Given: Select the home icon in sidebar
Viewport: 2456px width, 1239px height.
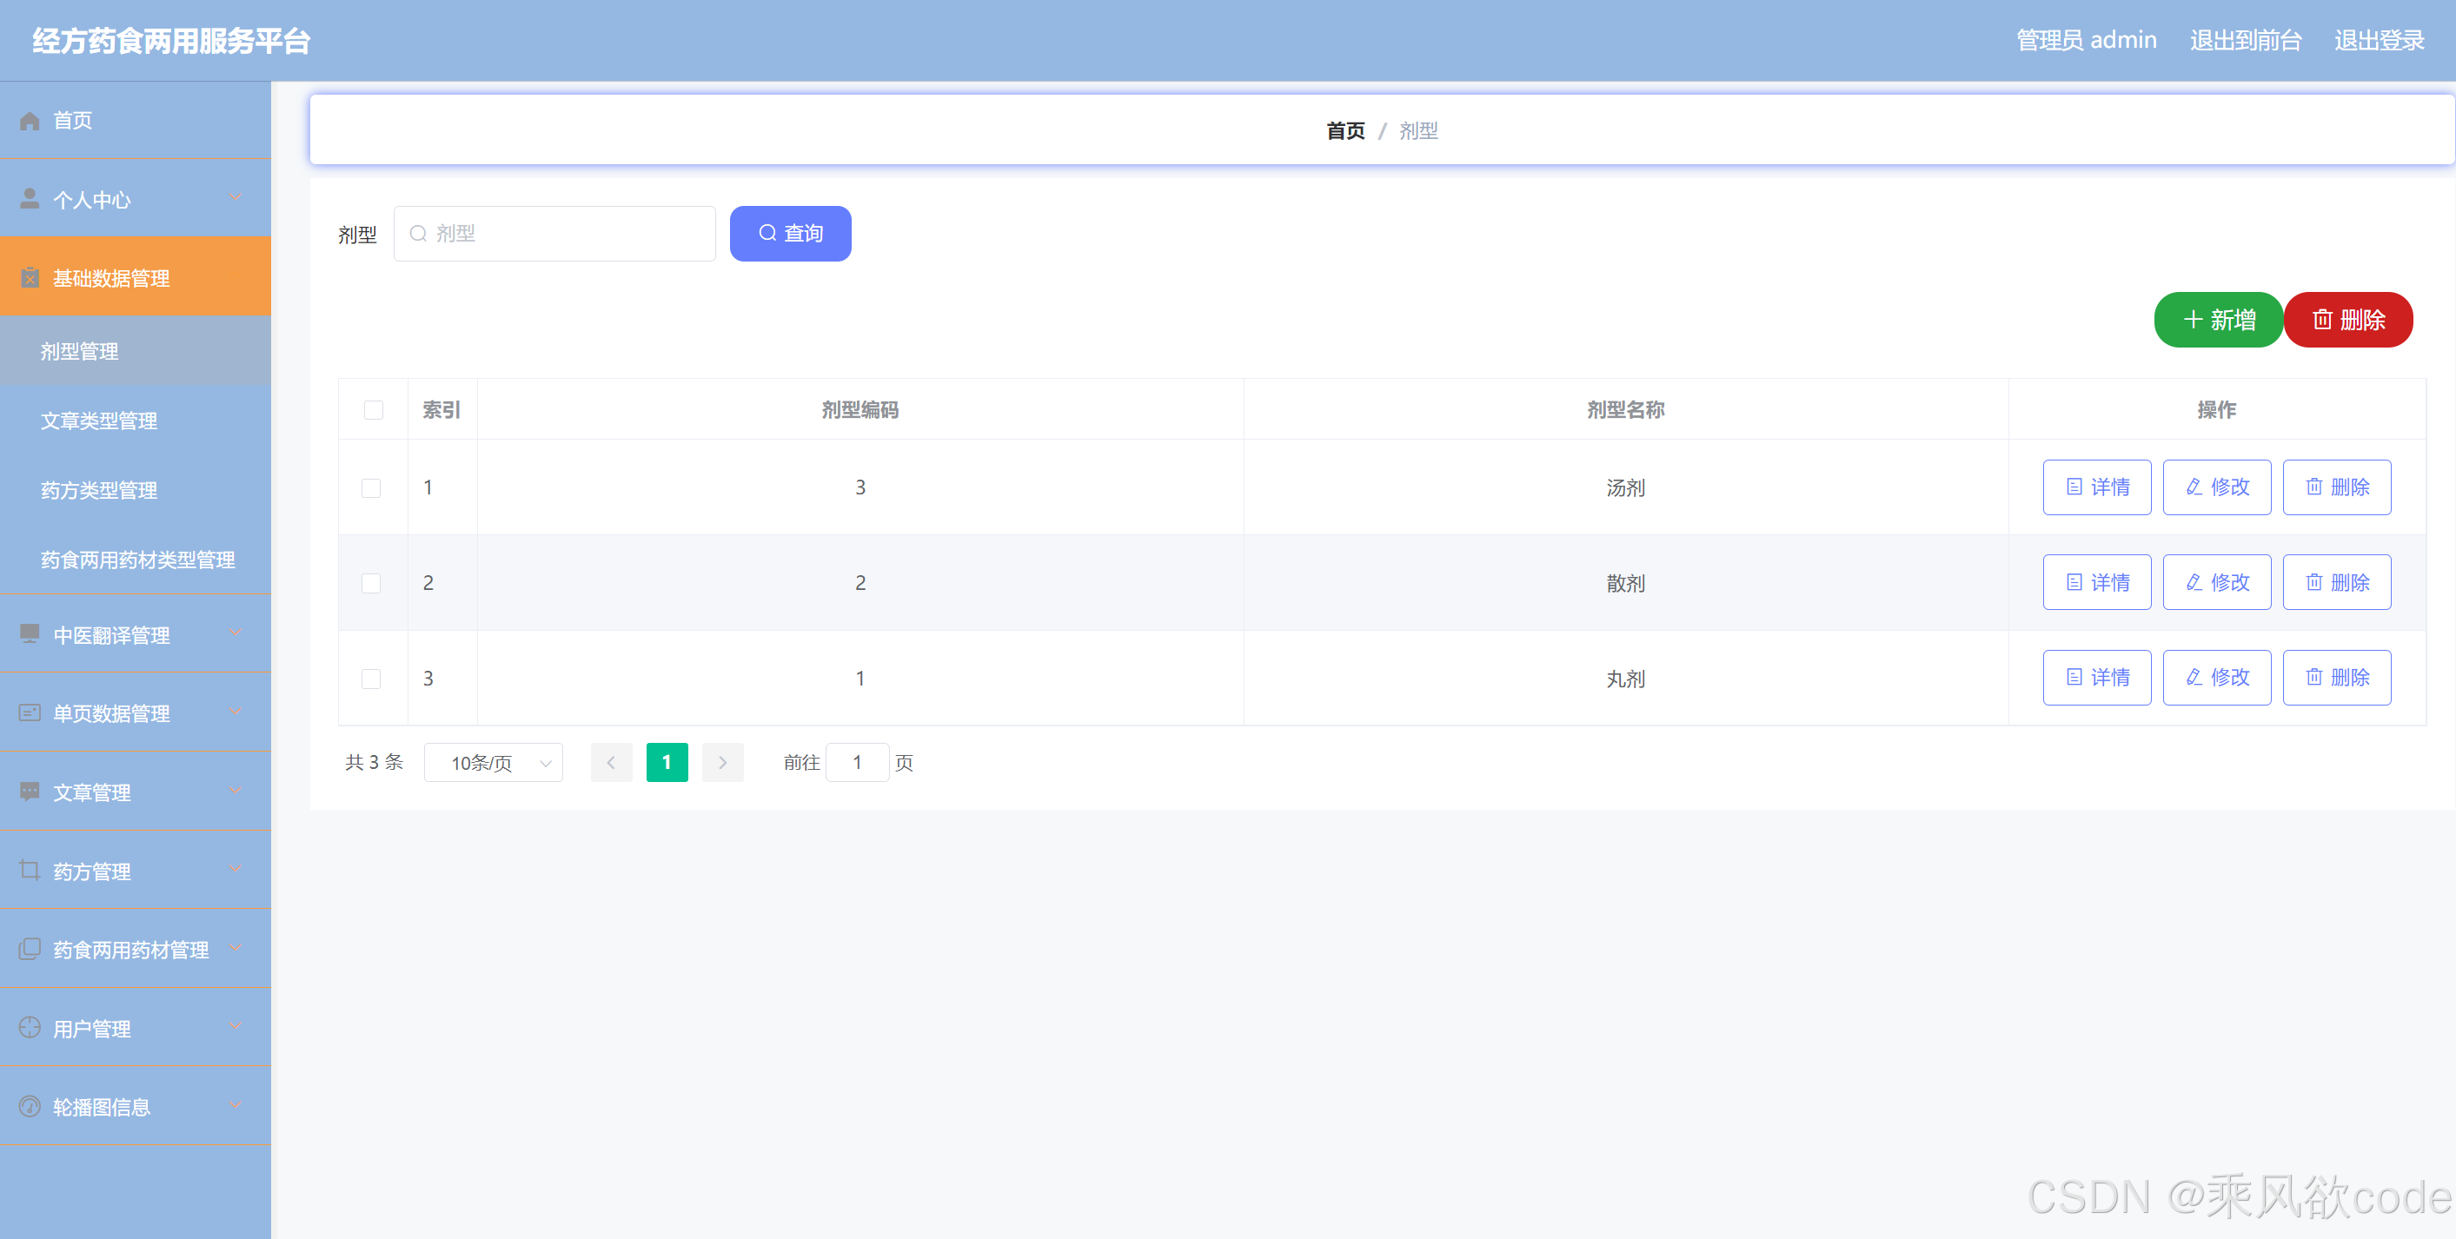Looking at the screenshot, I should point(29,120).
